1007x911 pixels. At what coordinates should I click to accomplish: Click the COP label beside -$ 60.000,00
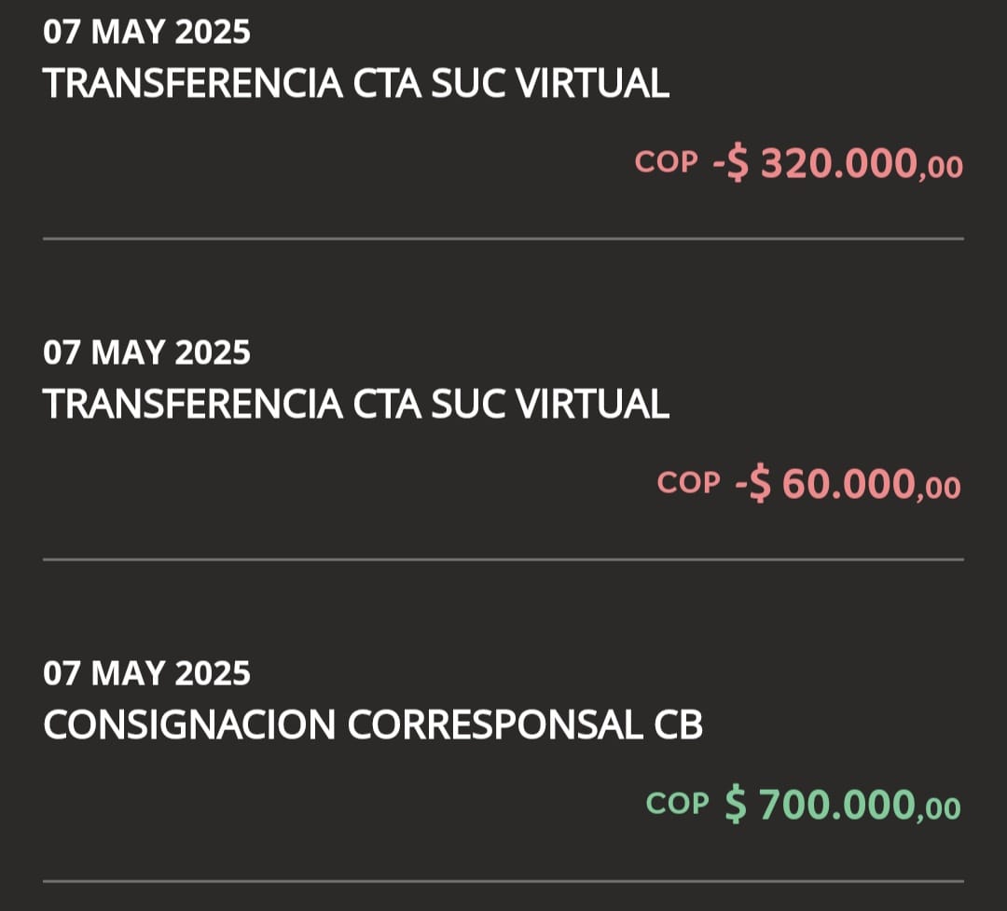688,483
